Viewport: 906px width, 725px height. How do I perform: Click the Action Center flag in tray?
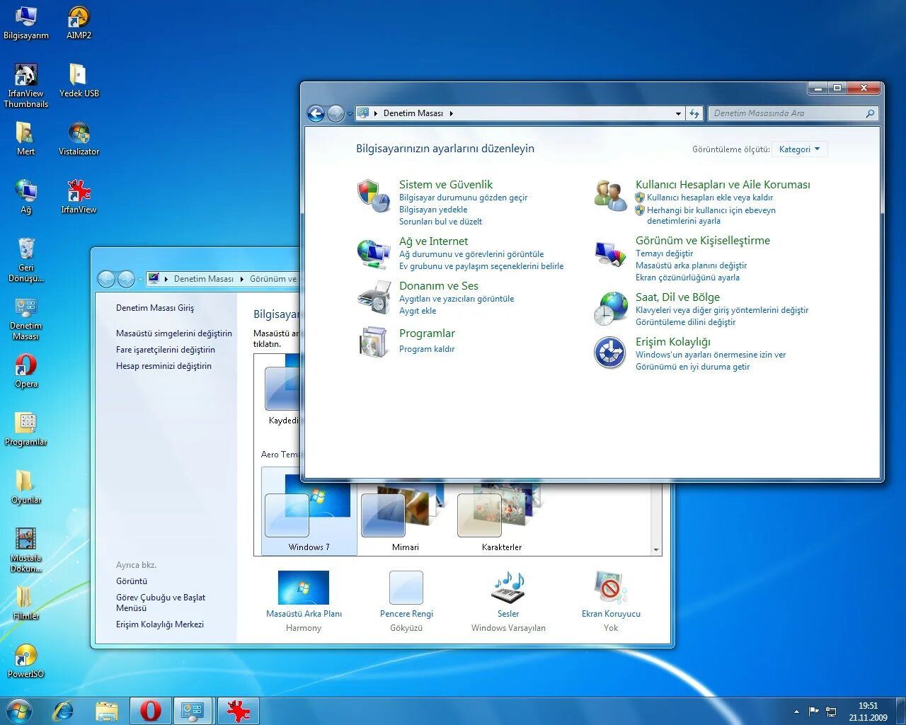(814, 711)
